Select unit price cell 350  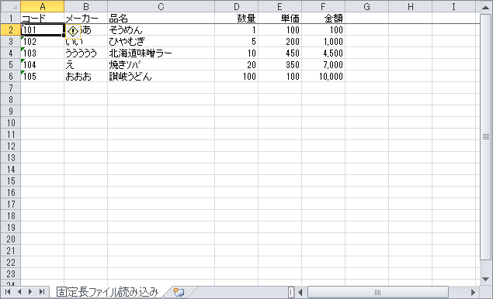coord(279,64)
